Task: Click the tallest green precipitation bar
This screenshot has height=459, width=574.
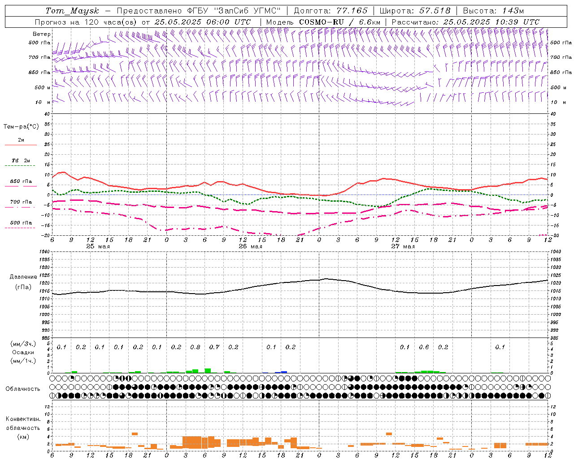Action: tap(208, 371)
